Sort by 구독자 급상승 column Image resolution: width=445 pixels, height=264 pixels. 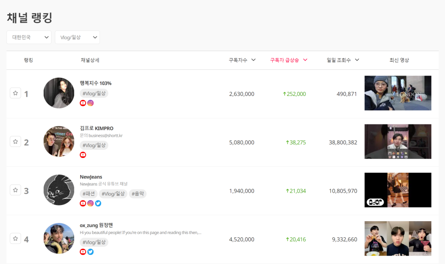pos(288,60)
